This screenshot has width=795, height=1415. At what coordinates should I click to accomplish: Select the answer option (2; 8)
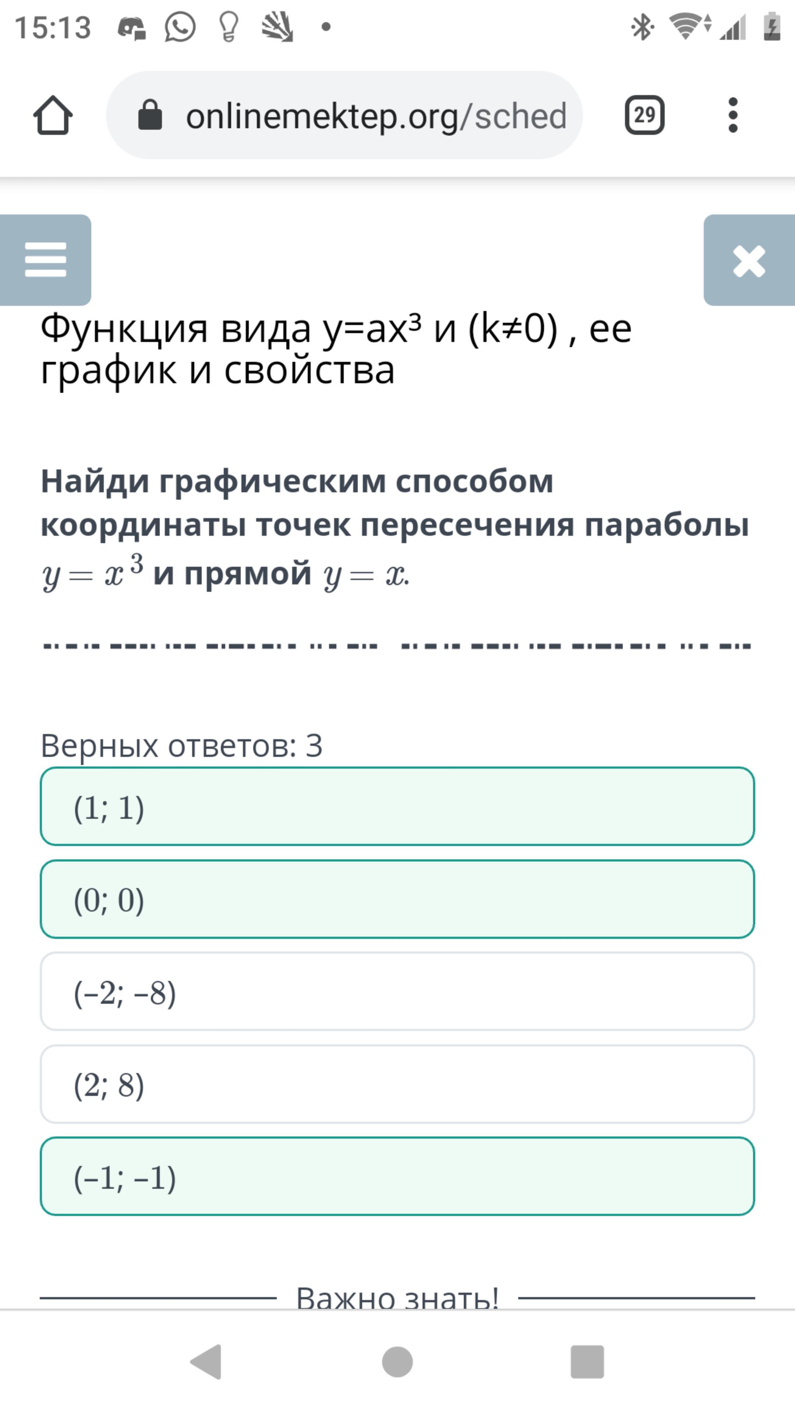(397, 1084)
